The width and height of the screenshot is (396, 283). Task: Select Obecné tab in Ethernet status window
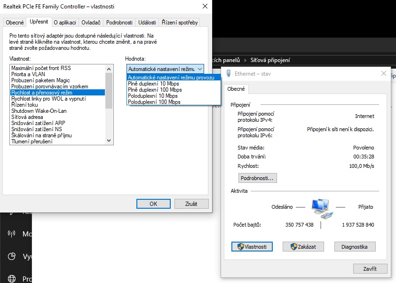(x=236, y=89)
